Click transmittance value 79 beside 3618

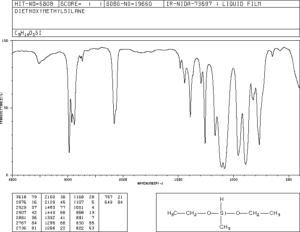34,197
